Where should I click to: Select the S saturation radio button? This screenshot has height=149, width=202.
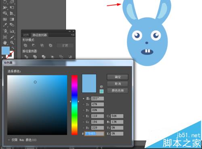[84, 104]
